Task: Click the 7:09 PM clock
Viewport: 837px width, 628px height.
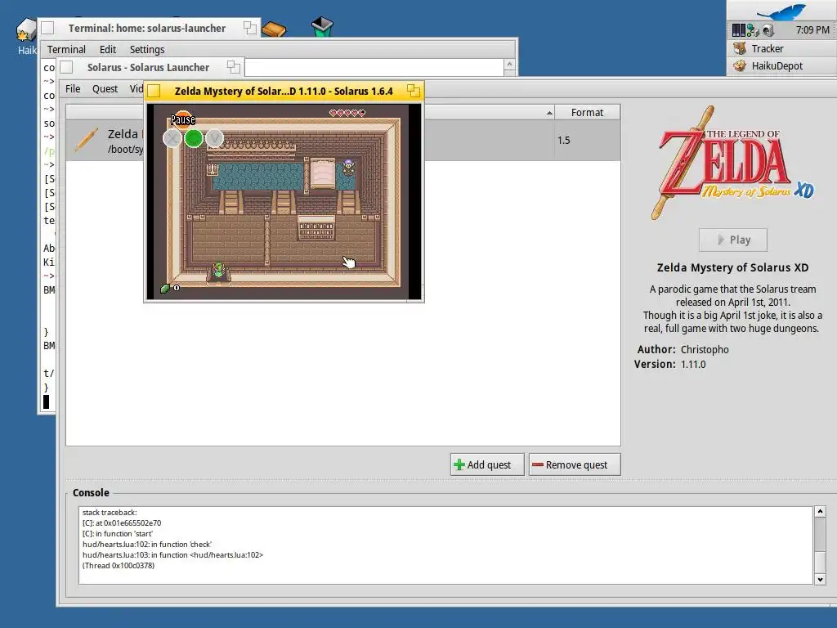Action: [812, 30]
